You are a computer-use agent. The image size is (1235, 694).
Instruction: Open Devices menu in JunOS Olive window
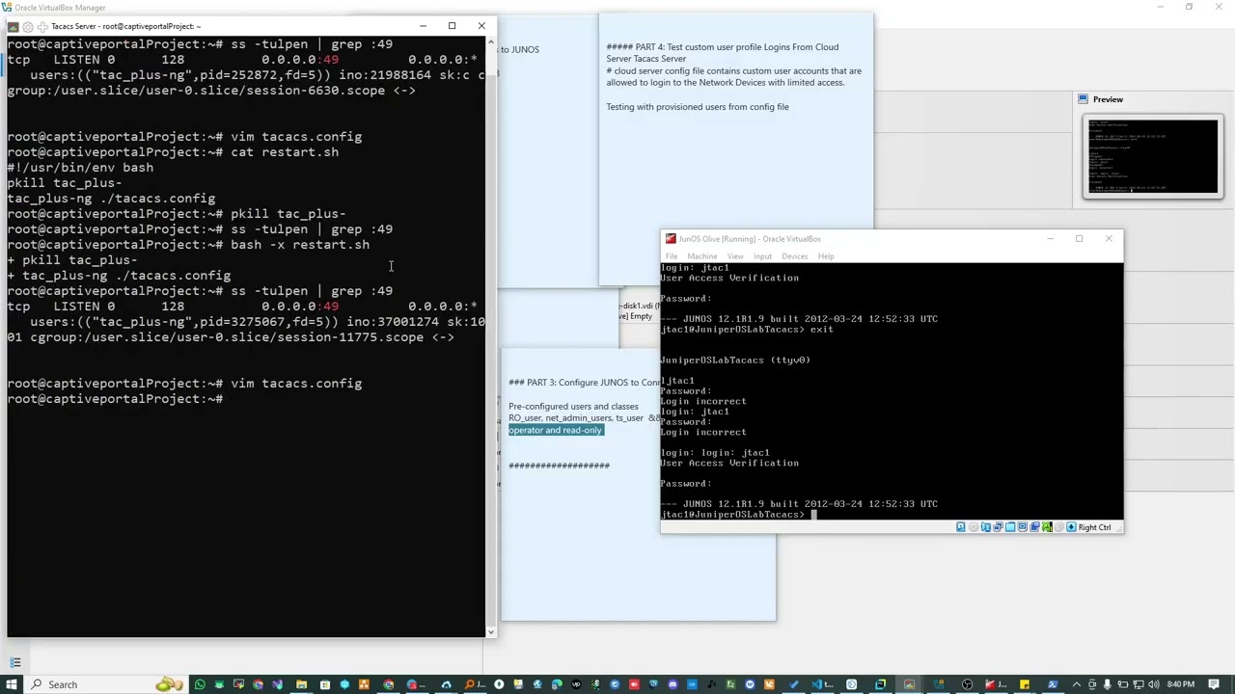(x=795, y=256)
